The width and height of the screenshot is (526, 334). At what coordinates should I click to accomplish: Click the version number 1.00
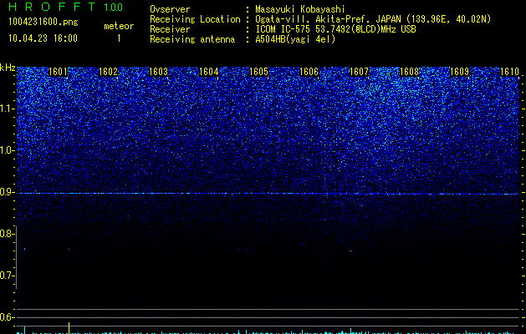click(114, 7)
